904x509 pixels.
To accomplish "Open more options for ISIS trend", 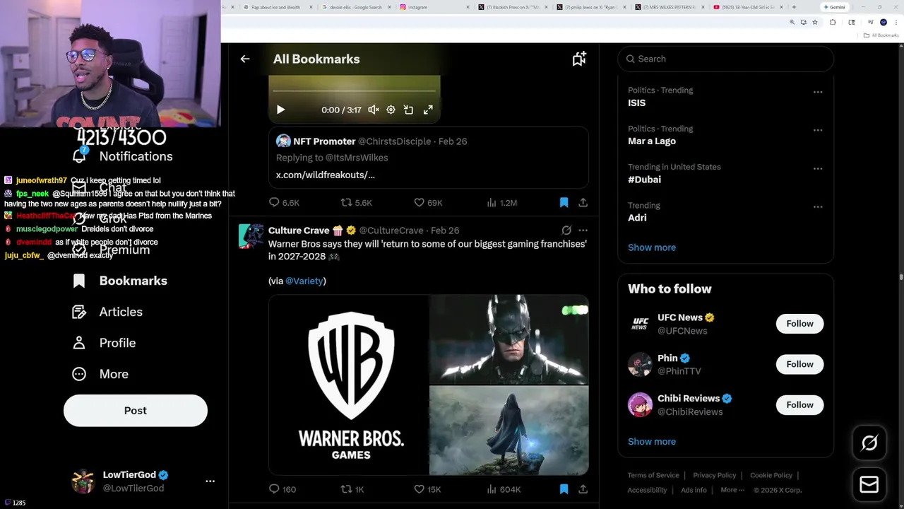I will (818, 92).
